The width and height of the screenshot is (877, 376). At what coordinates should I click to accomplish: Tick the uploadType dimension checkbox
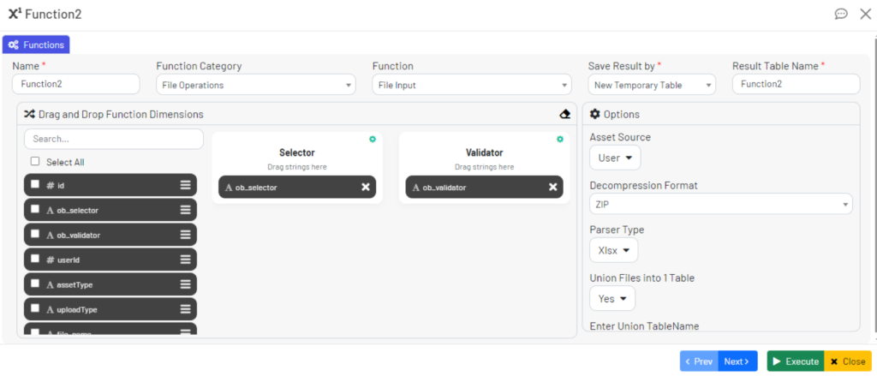(x=35, y=309)
